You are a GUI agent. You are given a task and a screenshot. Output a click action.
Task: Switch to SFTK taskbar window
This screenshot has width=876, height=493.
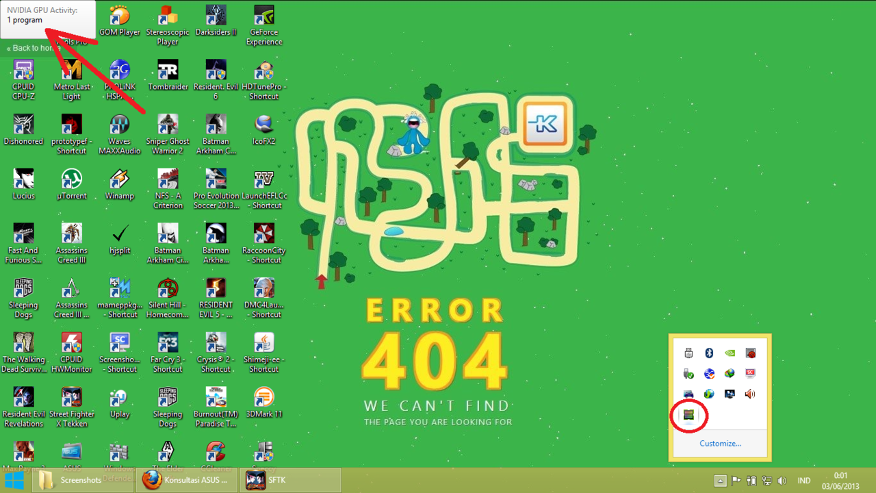[x=290, y=480]
